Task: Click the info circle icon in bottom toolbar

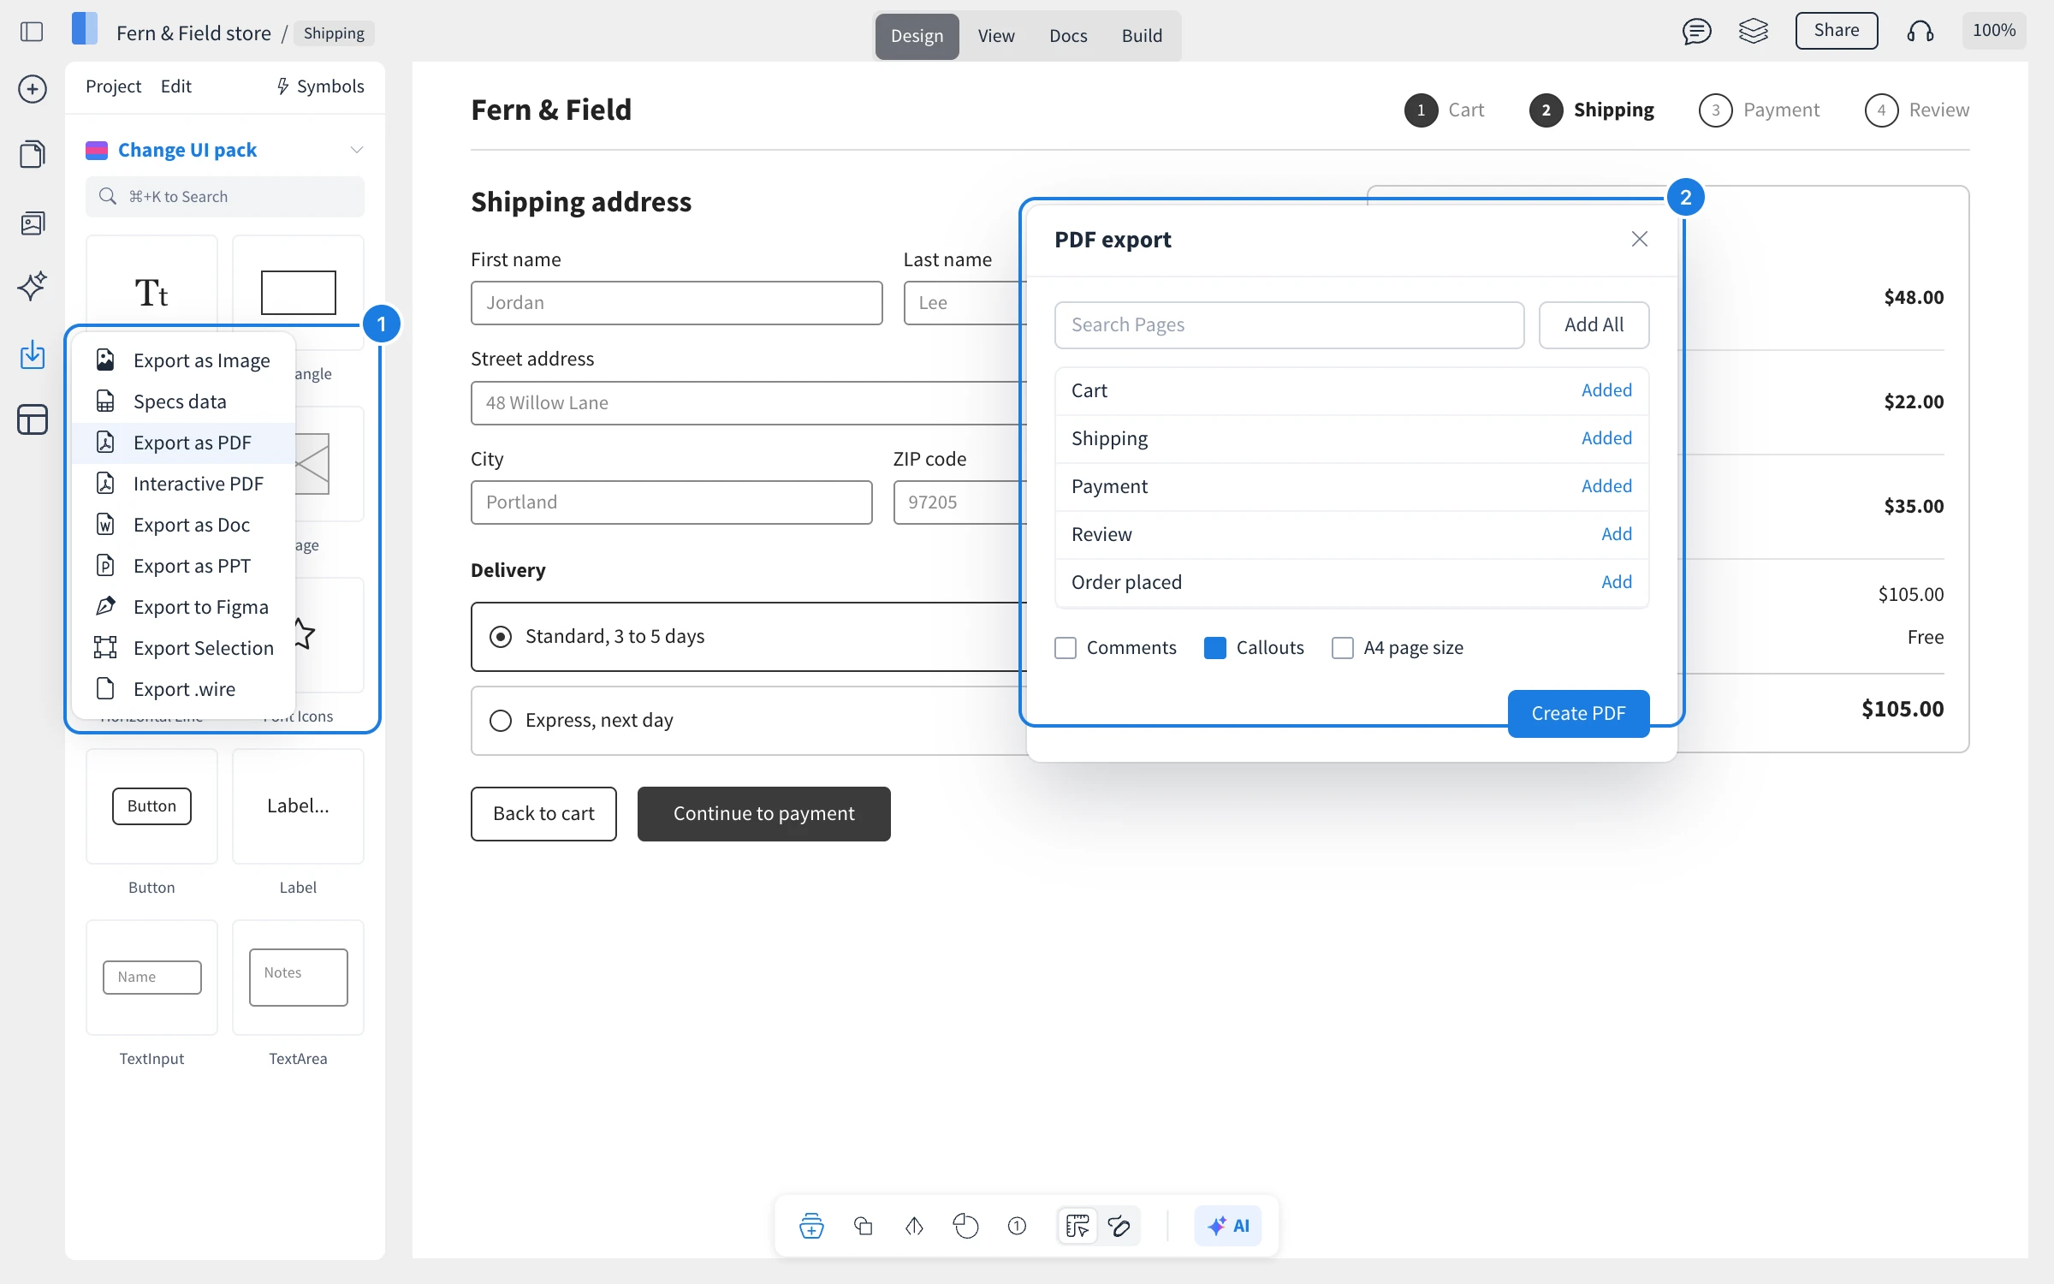Action: coord(1017,1226)
